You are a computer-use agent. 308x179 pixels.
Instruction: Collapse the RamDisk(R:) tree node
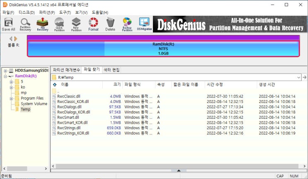point(5,76)
